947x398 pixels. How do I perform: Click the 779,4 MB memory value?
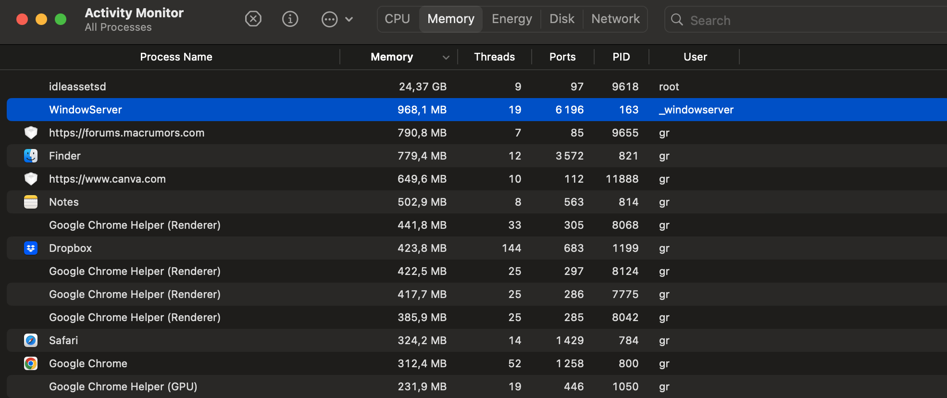click(x=422, y=156)
